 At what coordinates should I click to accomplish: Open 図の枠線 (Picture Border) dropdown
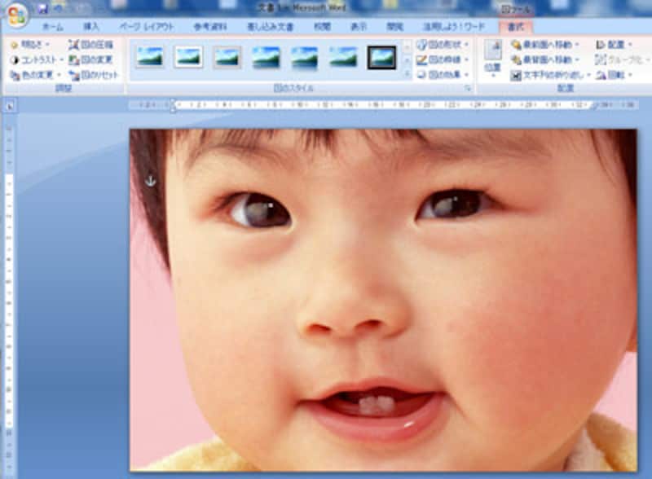443,59
